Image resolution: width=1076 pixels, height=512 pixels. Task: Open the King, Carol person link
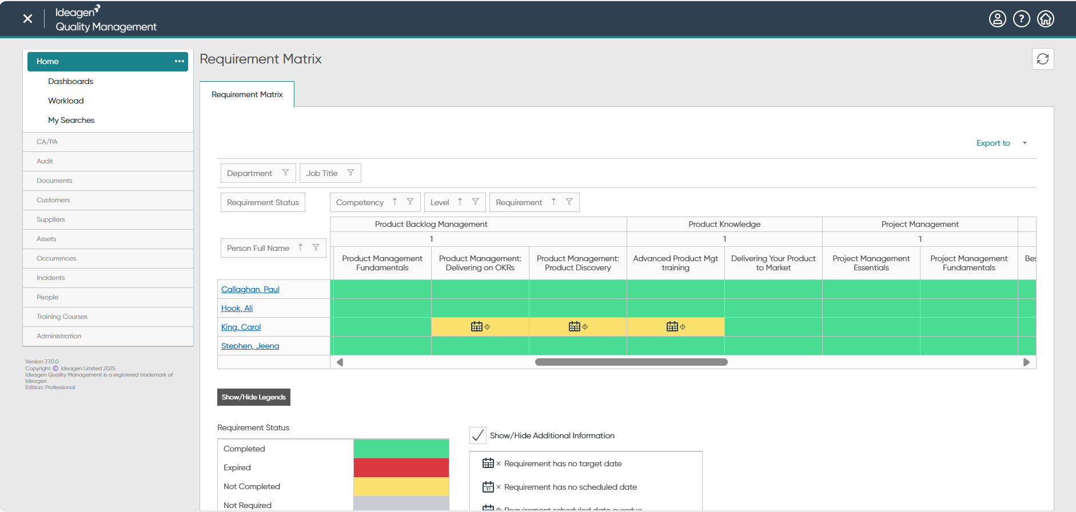pos(241,327)
